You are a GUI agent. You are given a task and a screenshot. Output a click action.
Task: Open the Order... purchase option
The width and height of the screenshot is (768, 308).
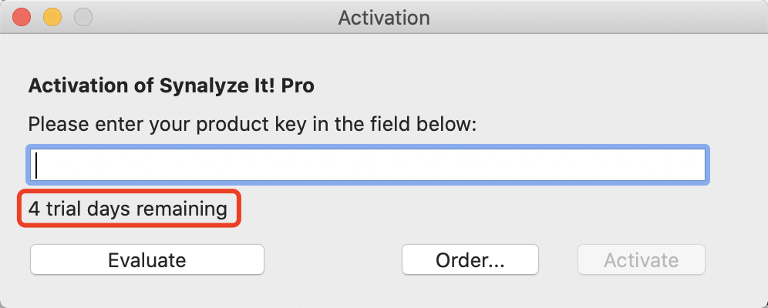click(470, 259)
